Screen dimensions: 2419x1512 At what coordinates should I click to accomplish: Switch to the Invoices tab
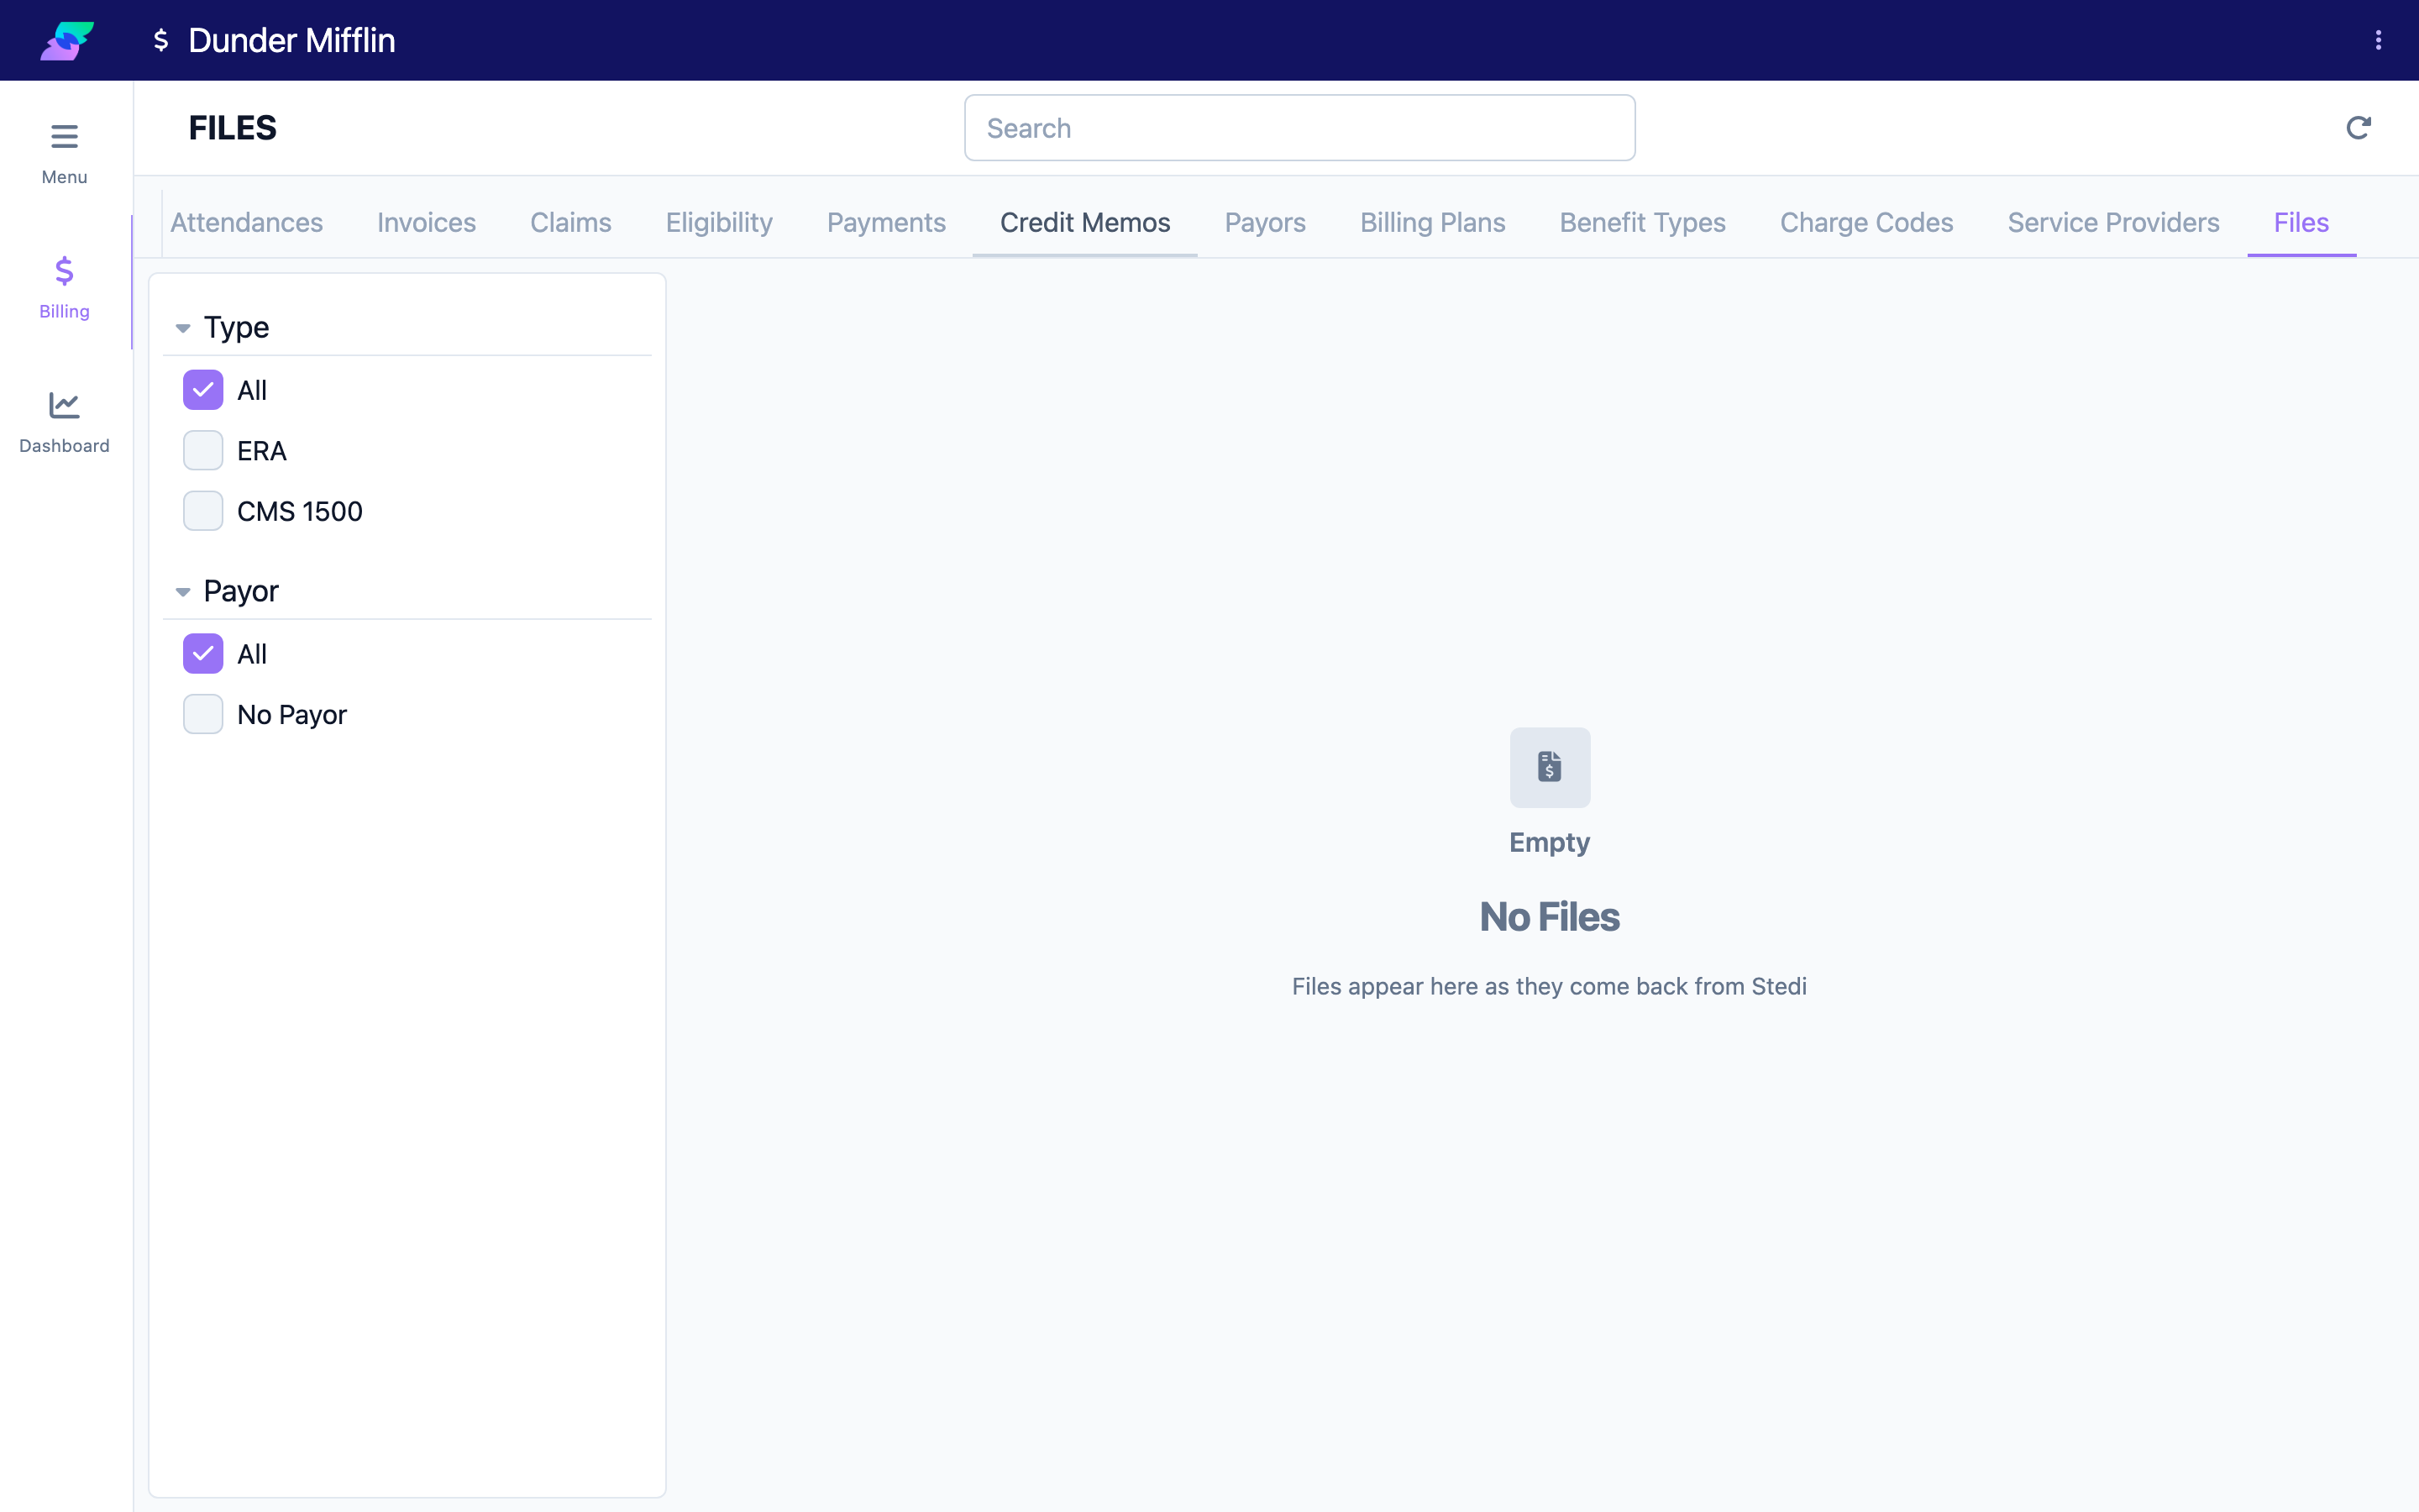click(427, 222)
